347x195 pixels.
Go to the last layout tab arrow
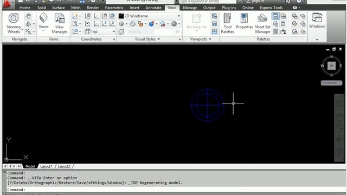pyautogui.click(x=20, y=166)
